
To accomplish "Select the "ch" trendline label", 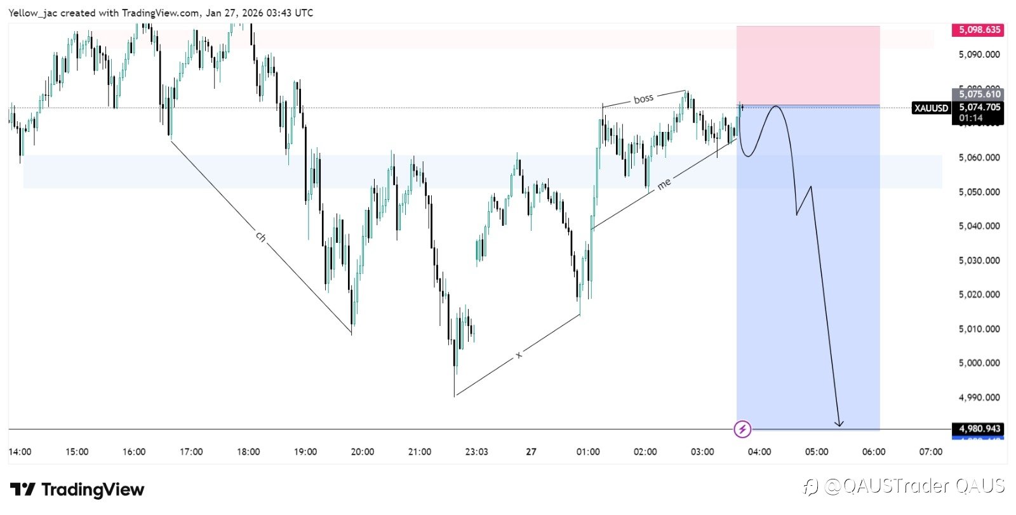I will click(x=260, y=237).
